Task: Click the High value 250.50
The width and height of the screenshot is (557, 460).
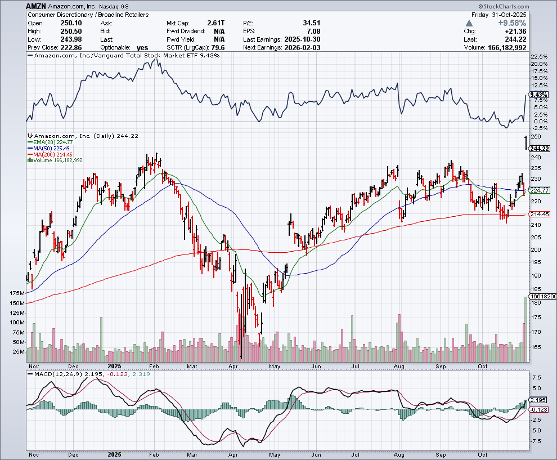Action: coord(71,32)
